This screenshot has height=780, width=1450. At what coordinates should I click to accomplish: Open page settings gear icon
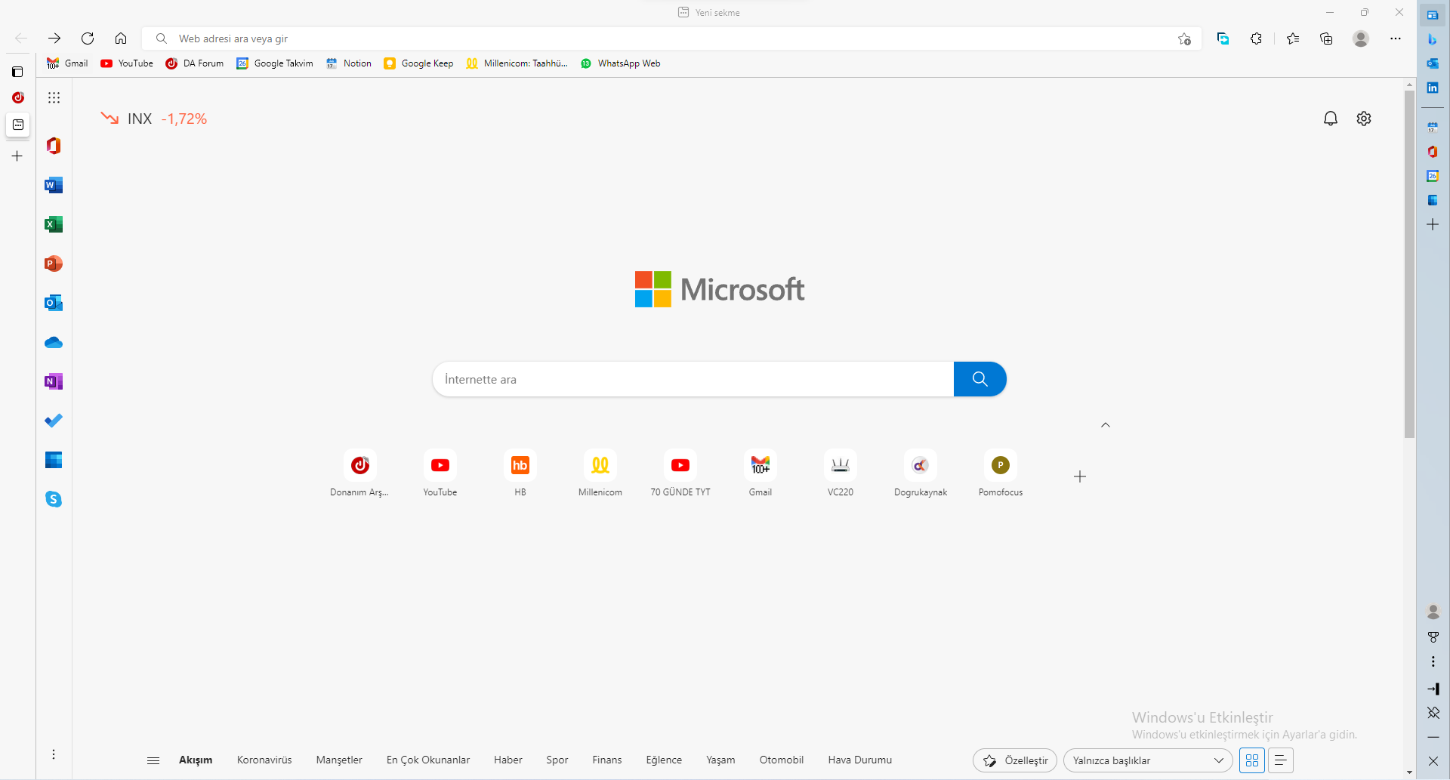1364,119
